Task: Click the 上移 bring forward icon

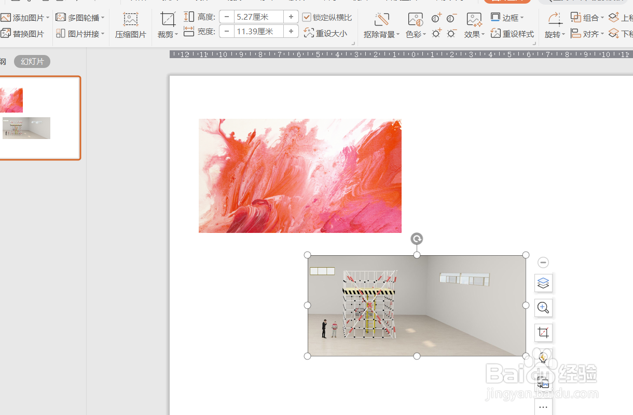Action: [x=614, y=18]
